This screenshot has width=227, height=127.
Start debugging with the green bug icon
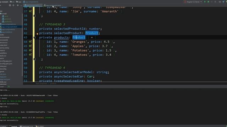point(209,2)
